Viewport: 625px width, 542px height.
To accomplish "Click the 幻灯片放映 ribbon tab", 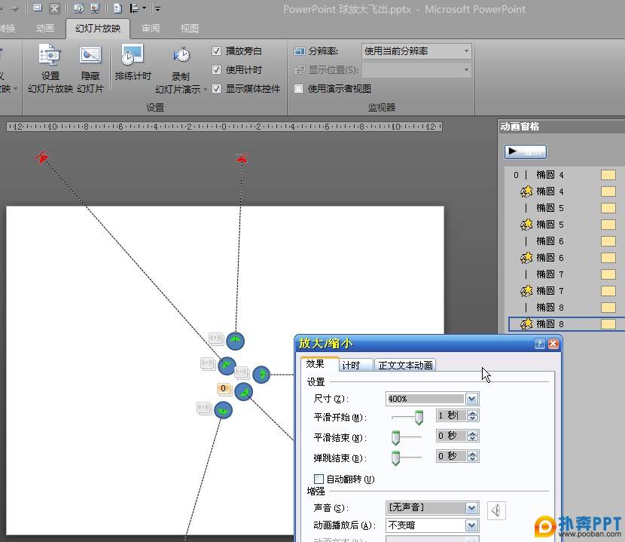I will coord(98,29).
